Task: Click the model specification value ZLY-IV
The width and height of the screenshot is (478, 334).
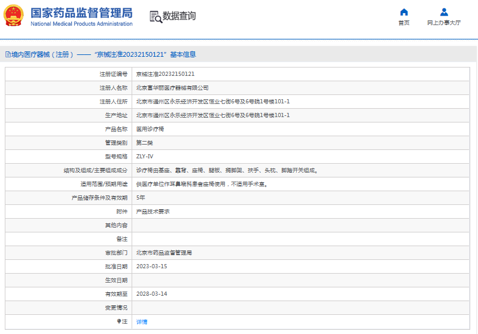Action: (145, 157)
